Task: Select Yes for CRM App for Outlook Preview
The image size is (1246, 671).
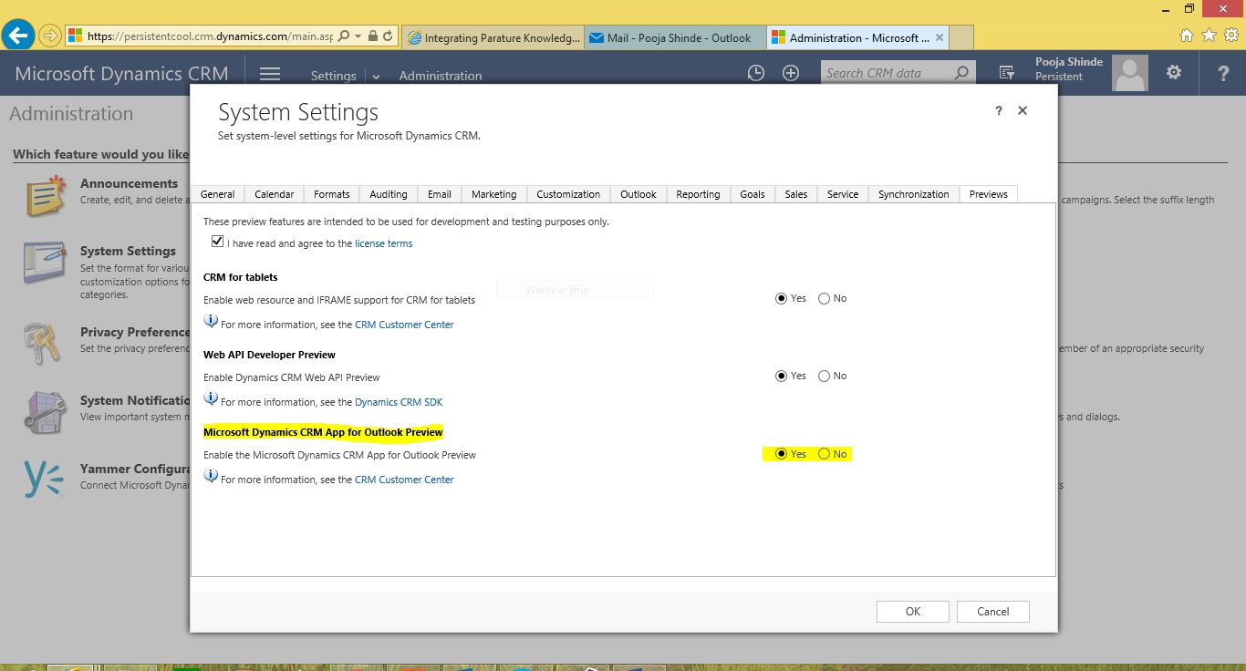Action: [781, 454]
